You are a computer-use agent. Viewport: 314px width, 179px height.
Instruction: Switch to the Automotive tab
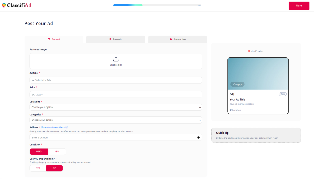(178, 39)
